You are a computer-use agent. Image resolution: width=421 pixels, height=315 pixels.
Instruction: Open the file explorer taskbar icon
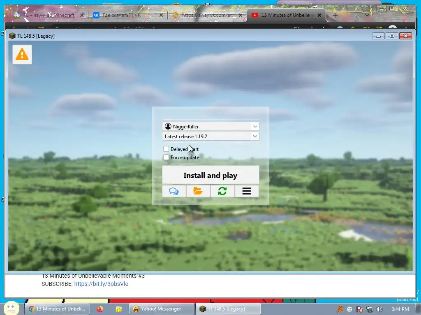pos(118,309)
